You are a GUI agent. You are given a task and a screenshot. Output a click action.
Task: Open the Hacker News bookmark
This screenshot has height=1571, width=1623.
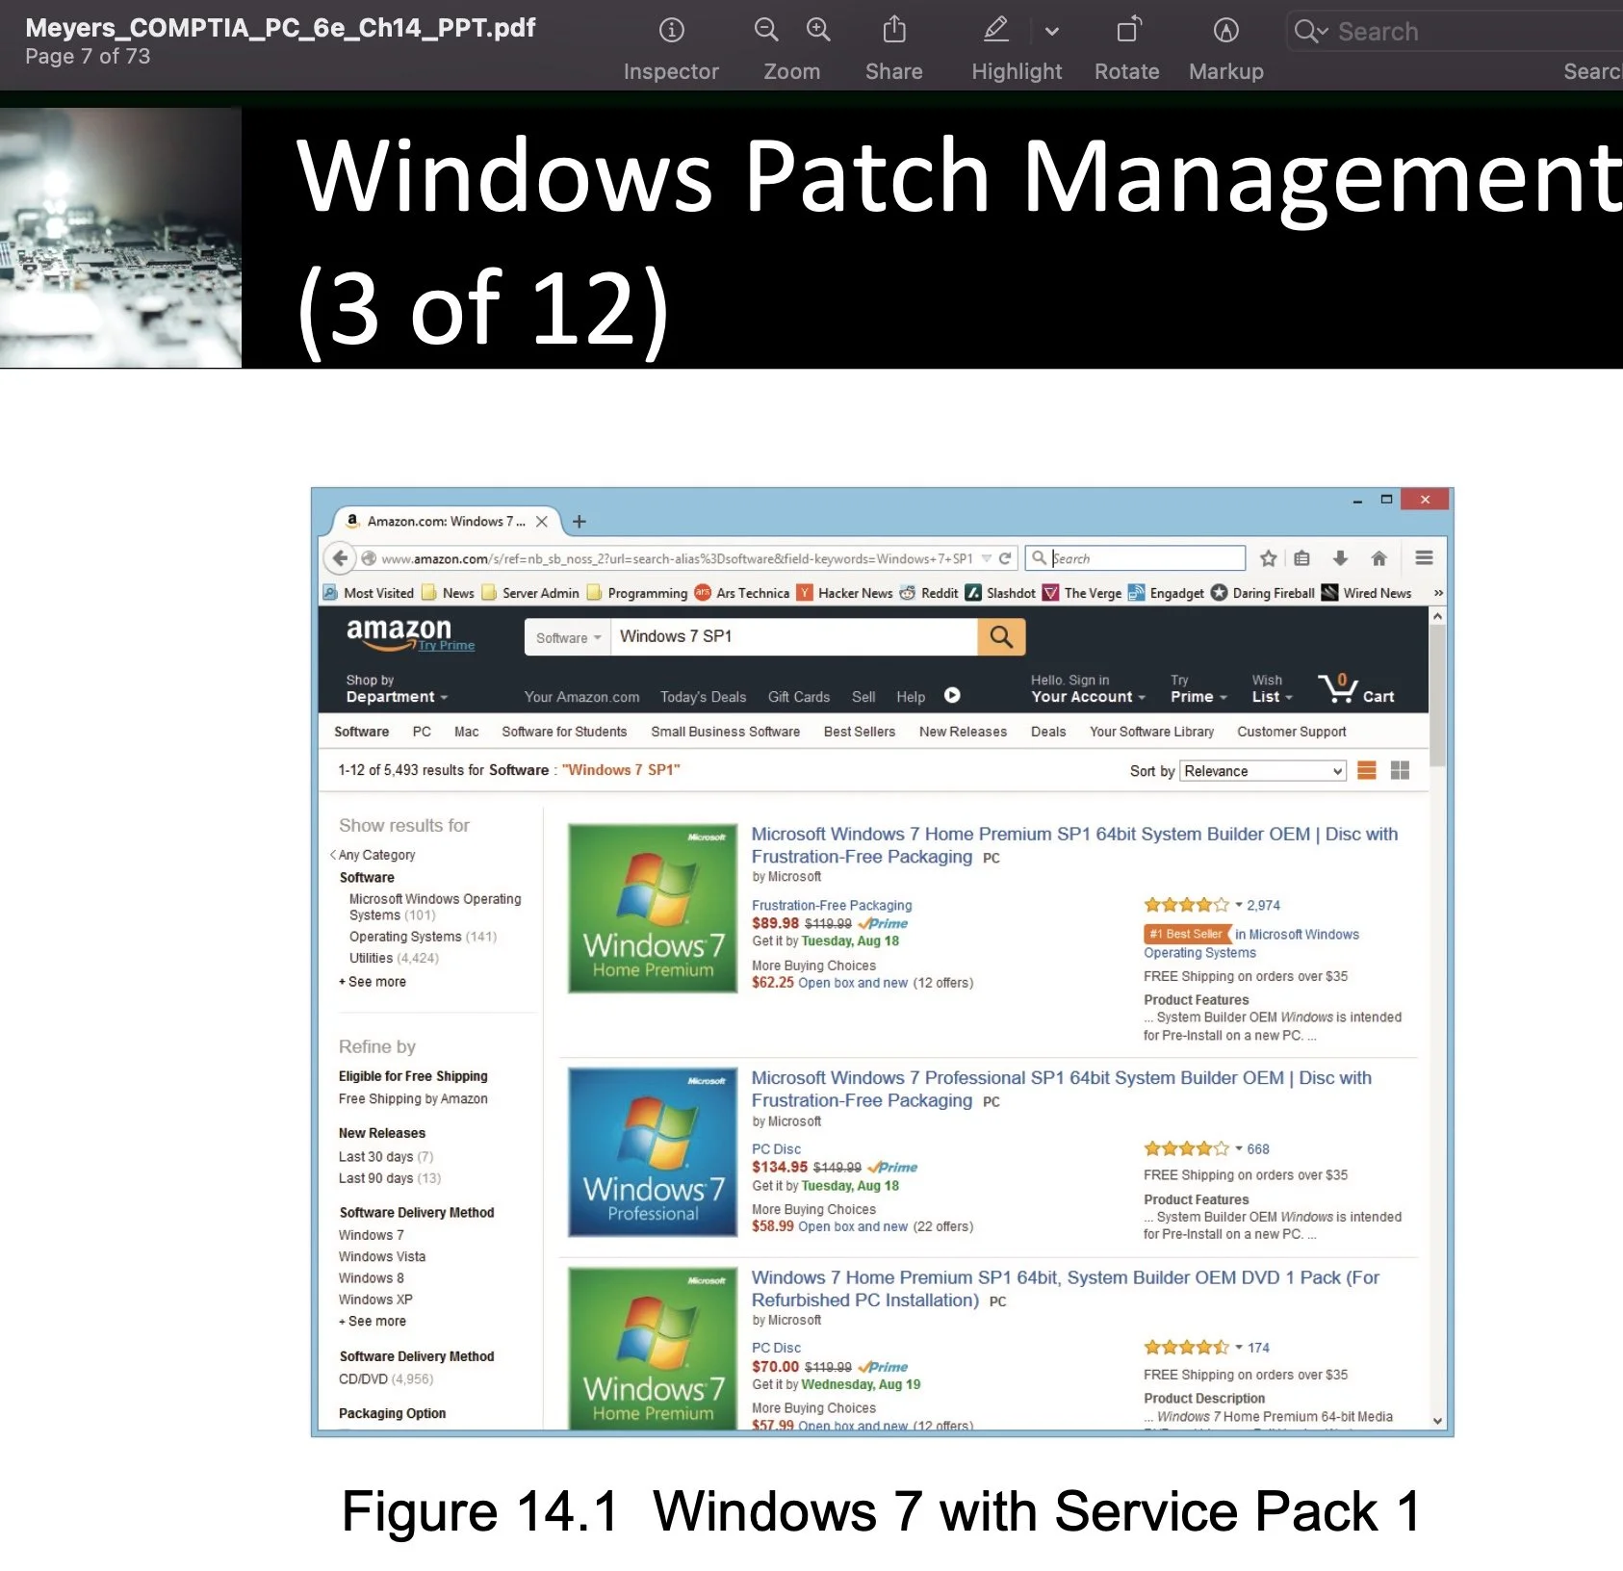click(845, 593)
